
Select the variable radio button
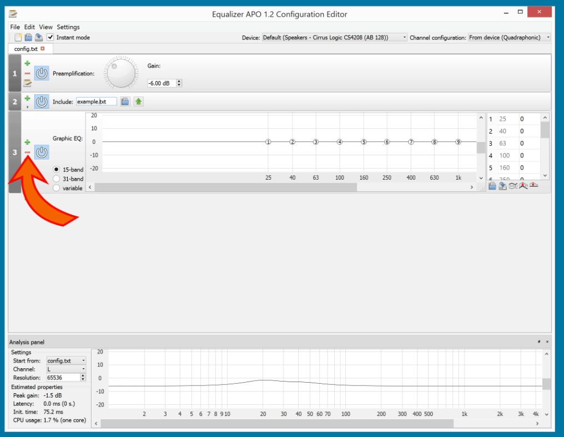(57, 188)
